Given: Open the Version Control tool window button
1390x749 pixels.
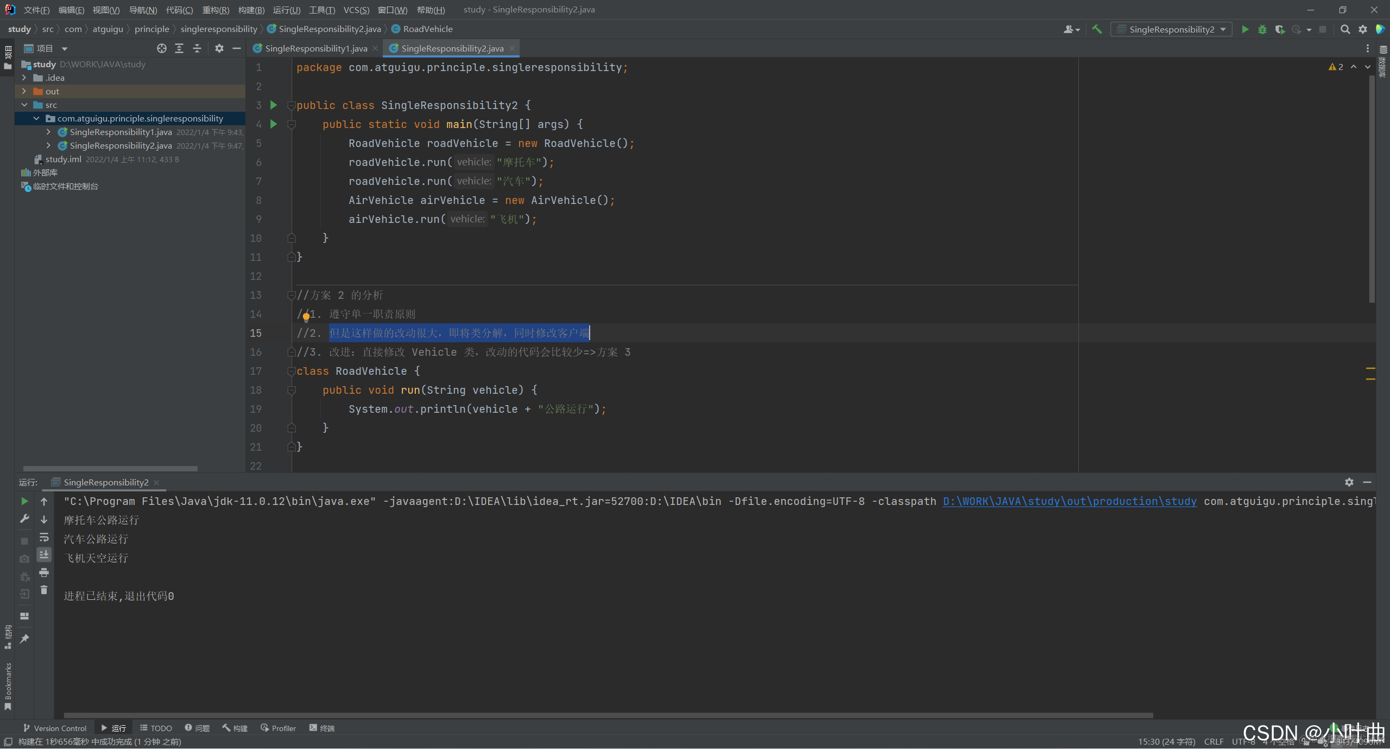Looking at the screenshot, I should pyautogui.click(x=55, y=728).
